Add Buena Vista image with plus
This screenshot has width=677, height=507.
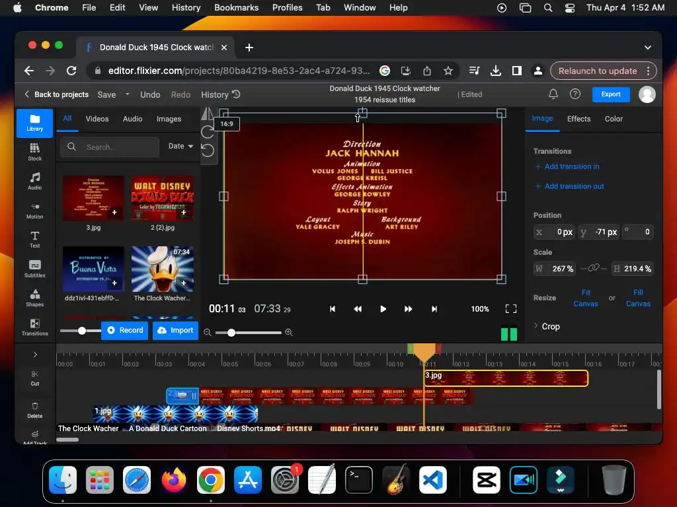pyautogui.click(x=114, y=283)
